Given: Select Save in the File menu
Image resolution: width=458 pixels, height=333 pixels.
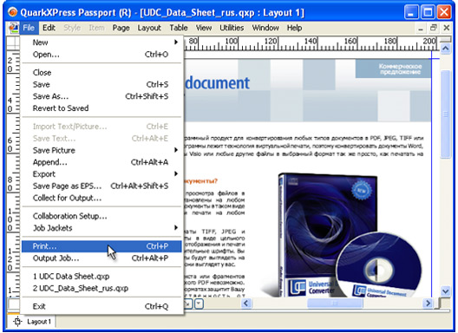Looking at the screenshot, I should pos(101,84).
